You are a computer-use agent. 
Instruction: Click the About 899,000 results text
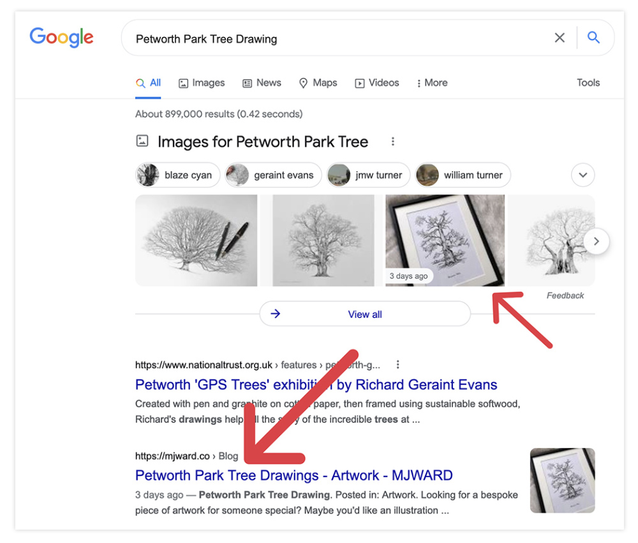click(x=219, y=114)
